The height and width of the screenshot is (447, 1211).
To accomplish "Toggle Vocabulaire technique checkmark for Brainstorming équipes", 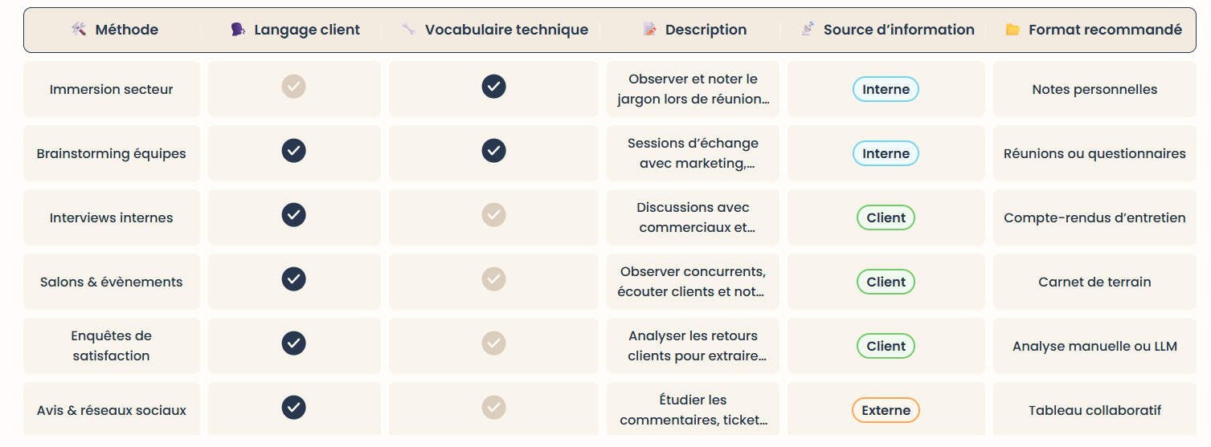I will point(493,150).
